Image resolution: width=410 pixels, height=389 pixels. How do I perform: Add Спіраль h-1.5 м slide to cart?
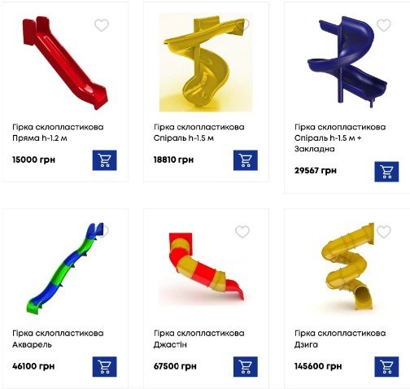pos(246,160)
